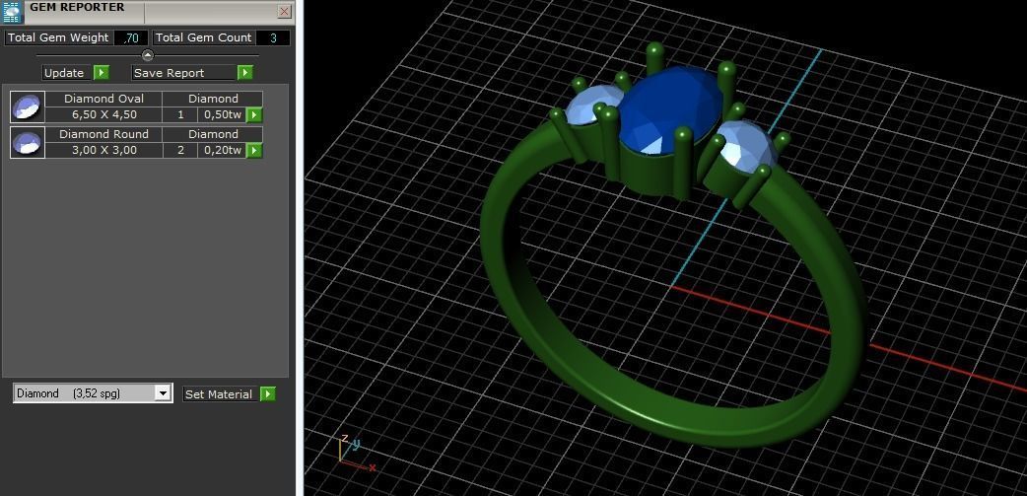The height and width of the screenshot is (496, 1027).
Task: Click the Set Material button
Action: tap(219, 393)
